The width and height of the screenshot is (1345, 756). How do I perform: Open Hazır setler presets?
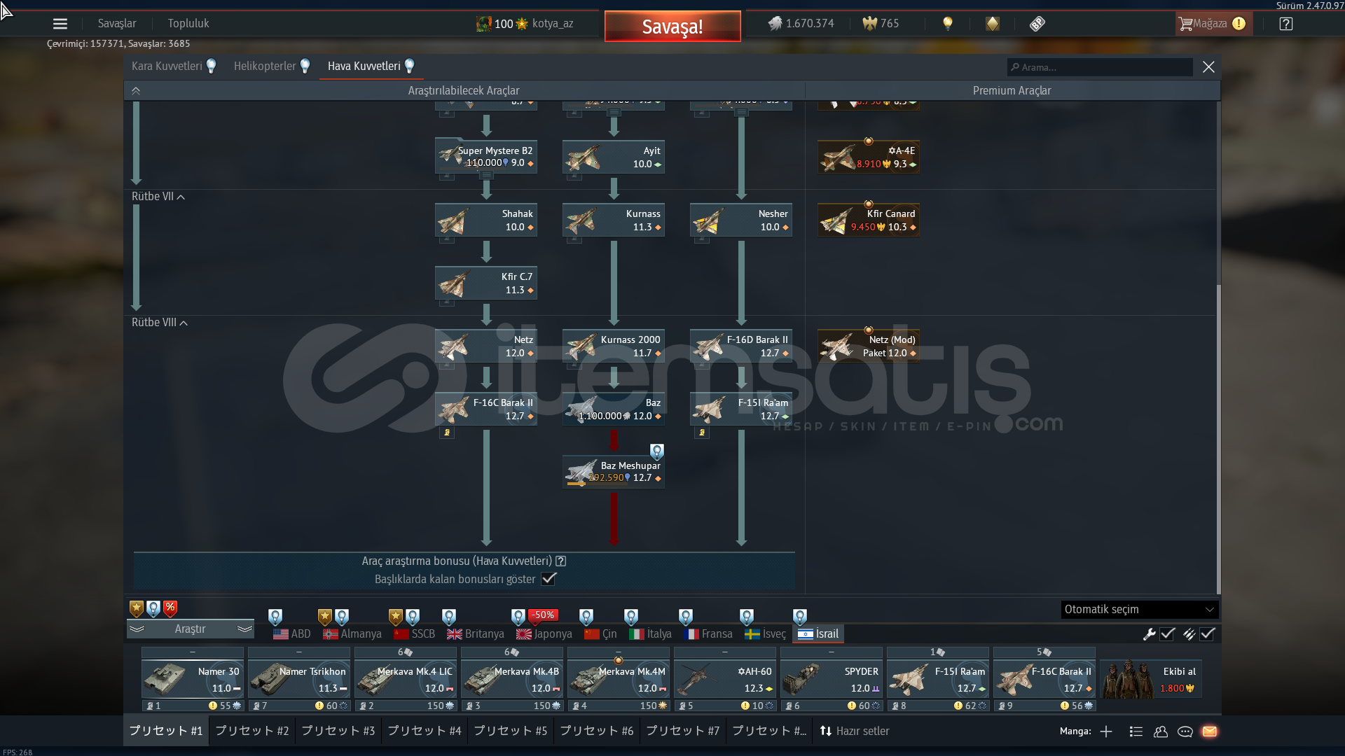855,731
